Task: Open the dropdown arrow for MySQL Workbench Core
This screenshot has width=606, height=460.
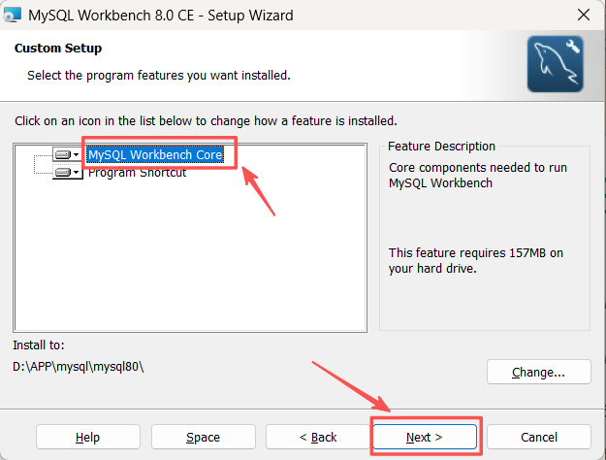Action: (x=77, y=154)
